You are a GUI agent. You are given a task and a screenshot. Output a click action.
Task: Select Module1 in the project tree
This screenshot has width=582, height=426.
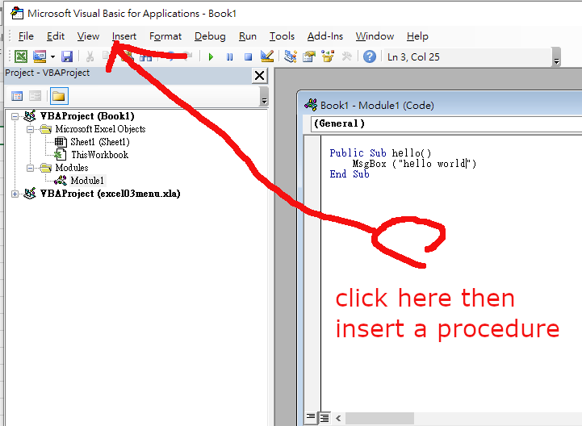point(86,181)
